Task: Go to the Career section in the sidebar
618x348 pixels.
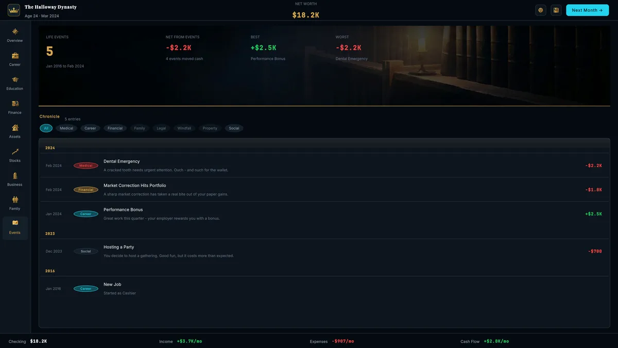Action: [15, 59]
